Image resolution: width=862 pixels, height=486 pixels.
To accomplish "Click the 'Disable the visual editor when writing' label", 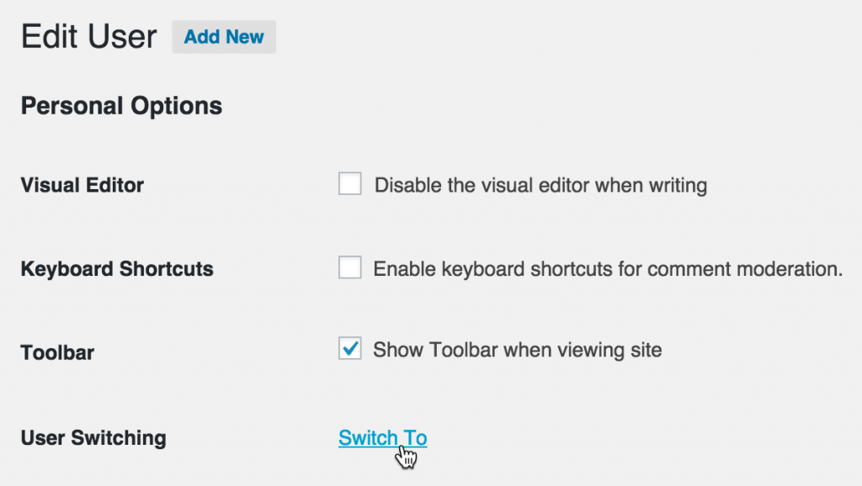I will 539,185.
